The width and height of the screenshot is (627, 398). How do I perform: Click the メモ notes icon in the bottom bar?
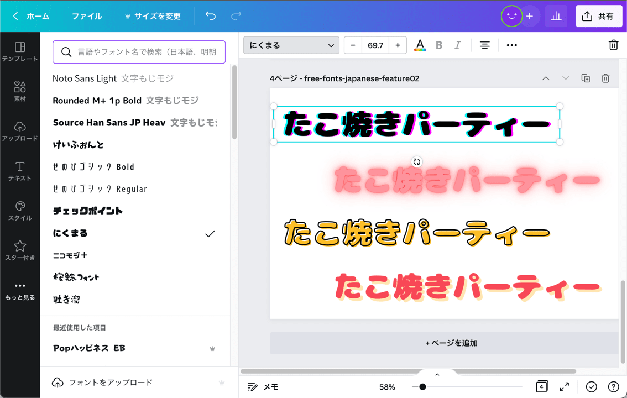click(253, 386)
